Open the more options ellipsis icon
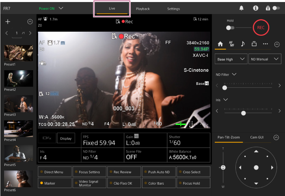This screenshot has height=196, width=285. click(265, 44)
